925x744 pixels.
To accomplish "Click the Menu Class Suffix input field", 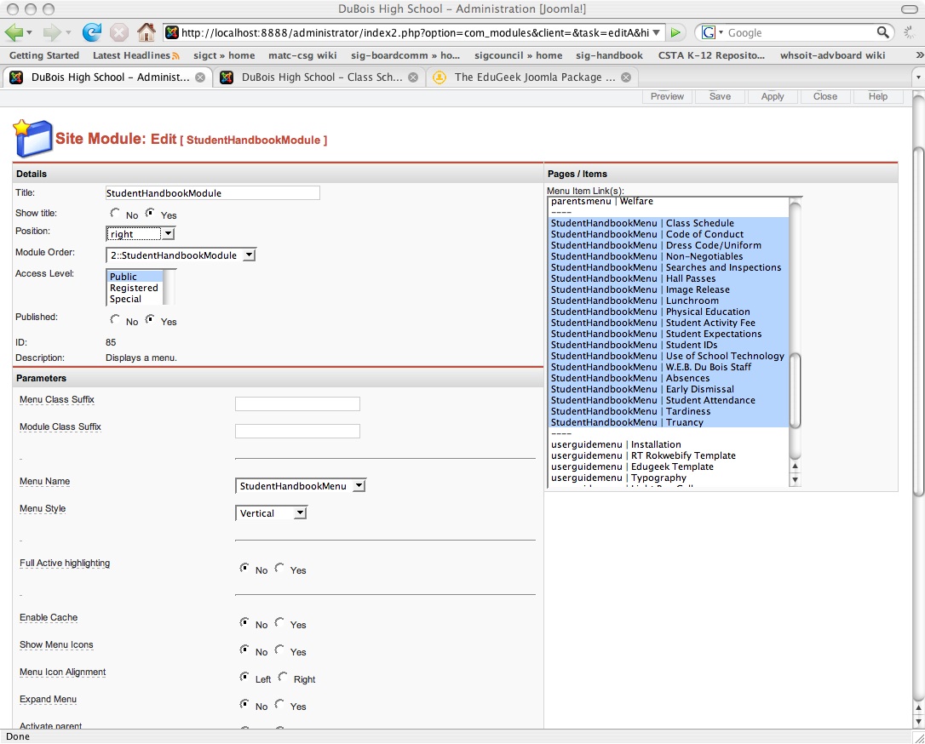I will point(297,403).
